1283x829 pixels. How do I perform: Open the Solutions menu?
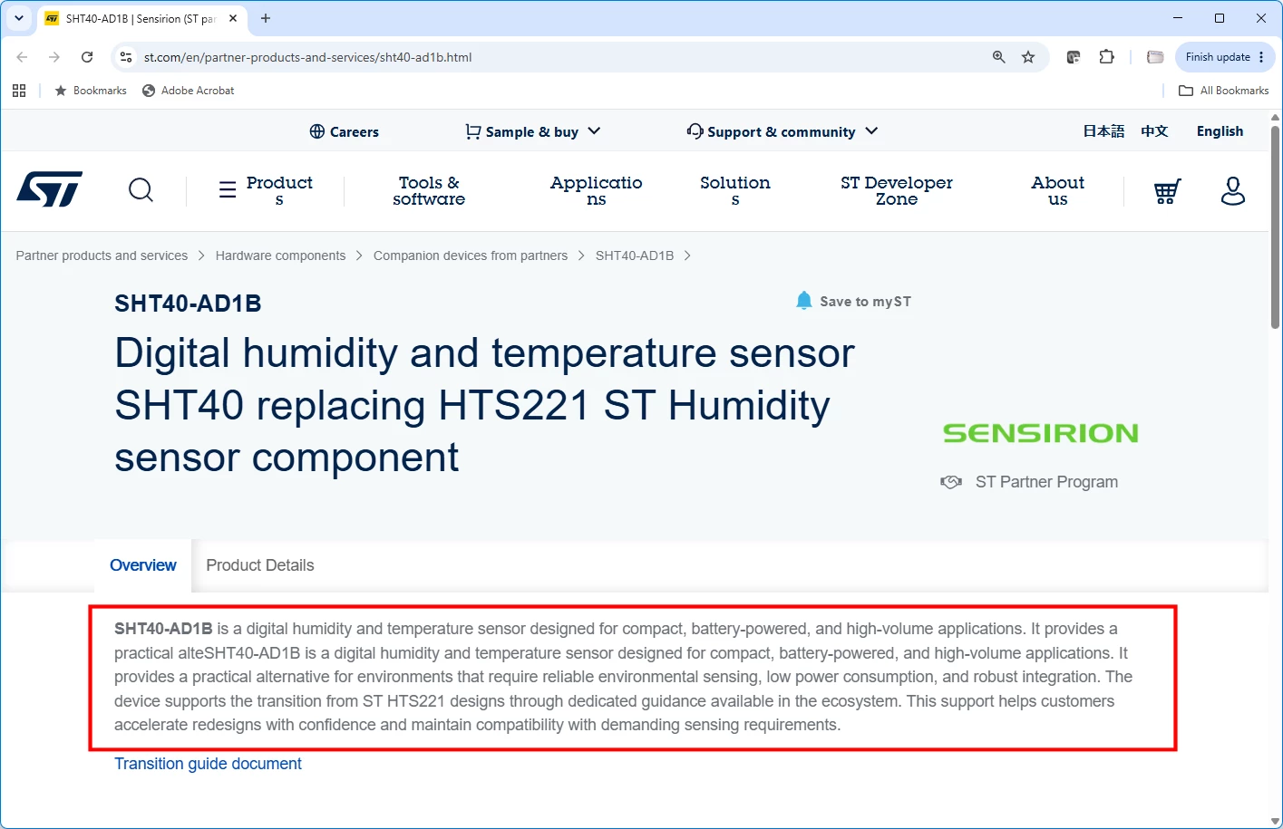point(735,190)
